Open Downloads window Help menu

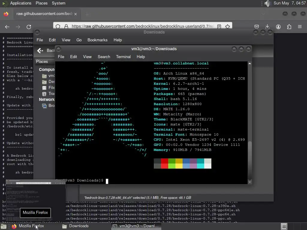pos(118,40)
